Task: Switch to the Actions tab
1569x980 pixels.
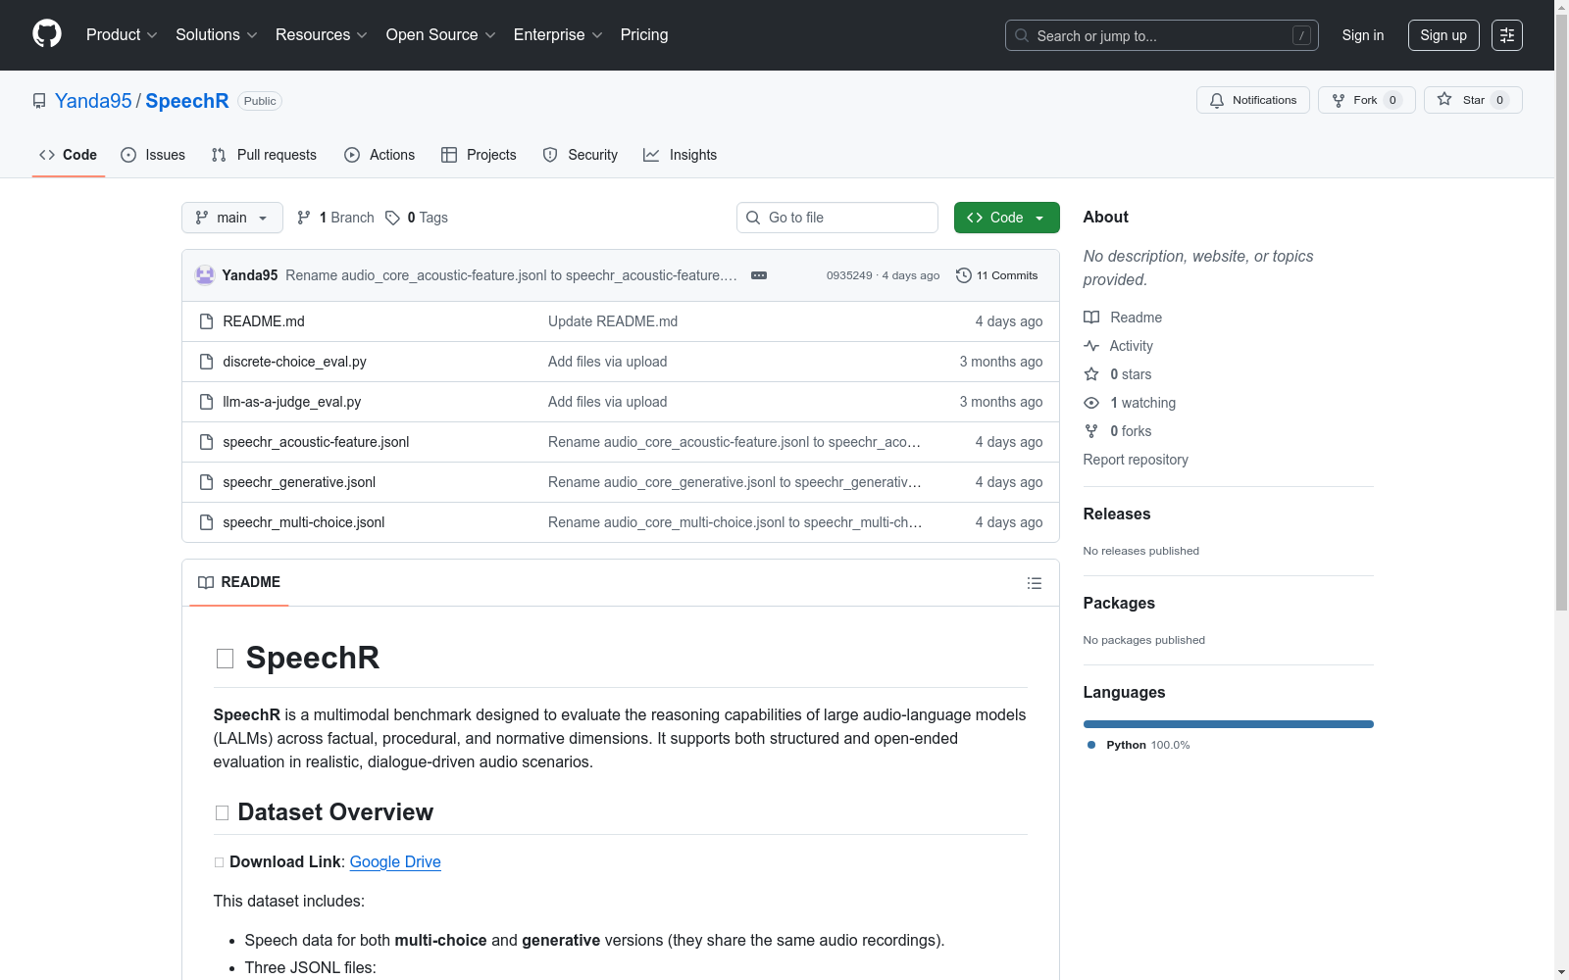Action: pos(380,155)
